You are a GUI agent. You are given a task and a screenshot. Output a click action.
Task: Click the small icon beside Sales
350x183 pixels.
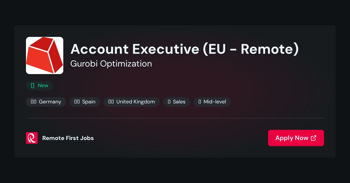[169, 102]
